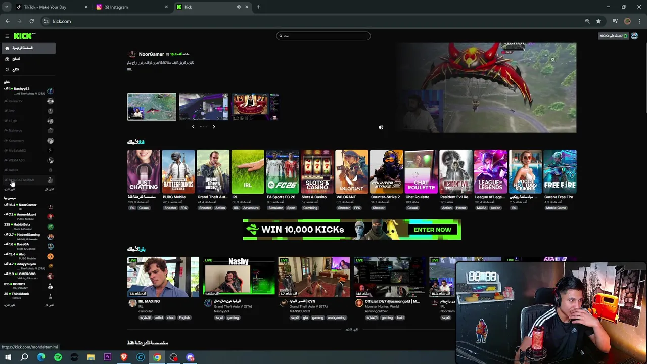
Task: Open PUBG Mobile category card
Action: [x=178, y=172]
